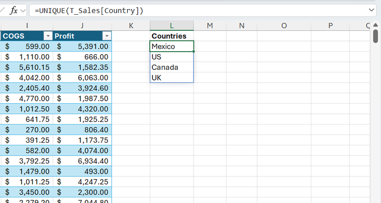The width and height of the screenshot is (381, 203).
Task: Select COGS cell 1,110.00
Action: [27, 57]
